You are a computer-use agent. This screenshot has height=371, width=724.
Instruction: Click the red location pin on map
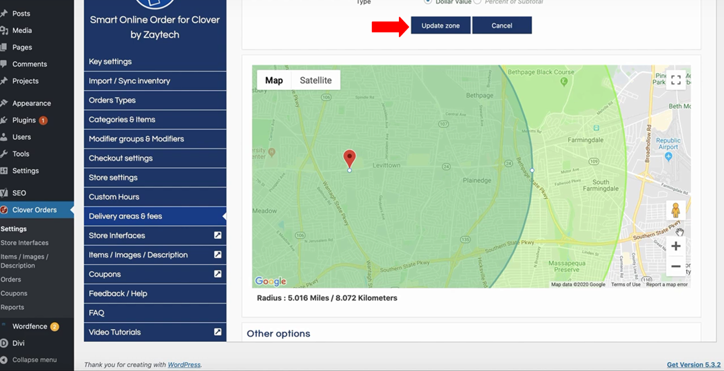[x=349, y=159]
